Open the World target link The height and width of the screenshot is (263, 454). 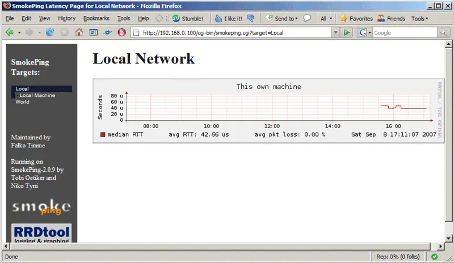click(22, 102)
